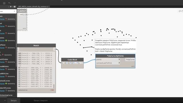Click the list level labels at Watch bottom
Viewport: 183px width, 103px height.
(x=23, y=90)
